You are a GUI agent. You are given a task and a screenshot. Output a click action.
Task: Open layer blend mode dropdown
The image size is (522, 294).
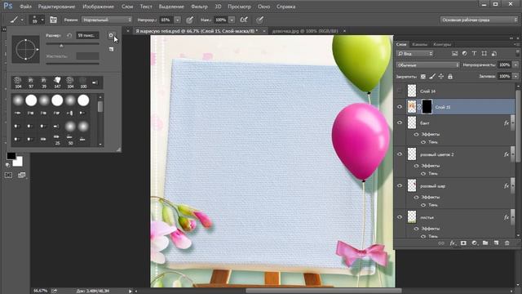pyautogui.click(x=427, y=65)
